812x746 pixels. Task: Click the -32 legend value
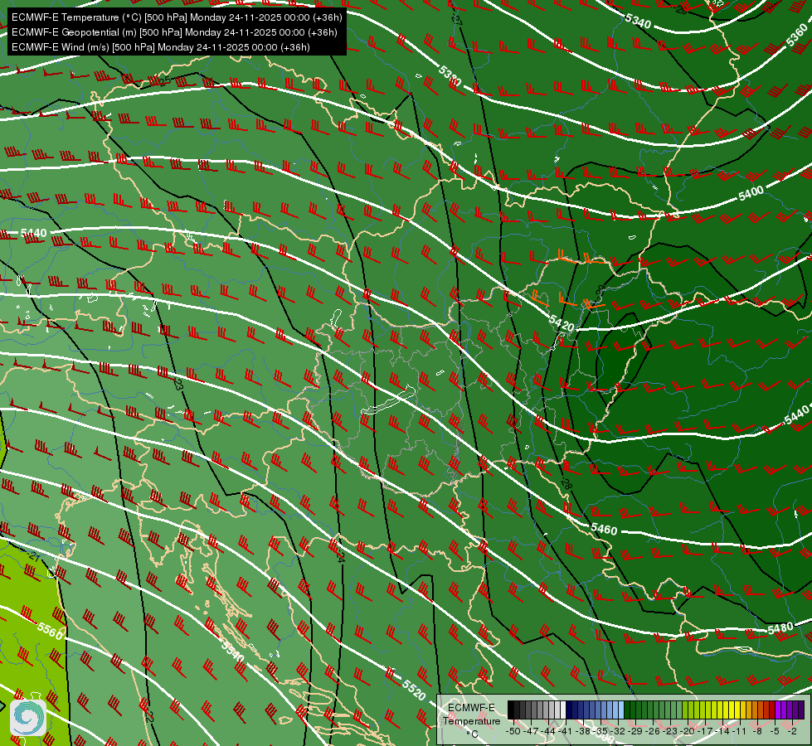[x=618, y=732]
